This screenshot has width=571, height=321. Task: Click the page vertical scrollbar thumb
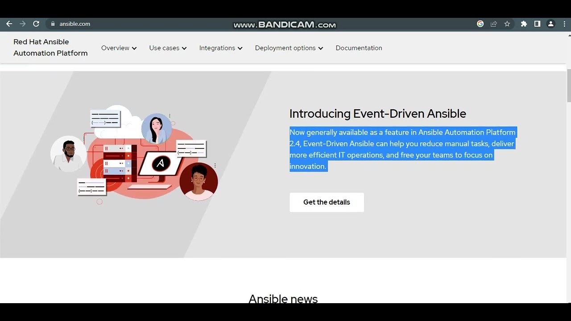tap(568, 86)
